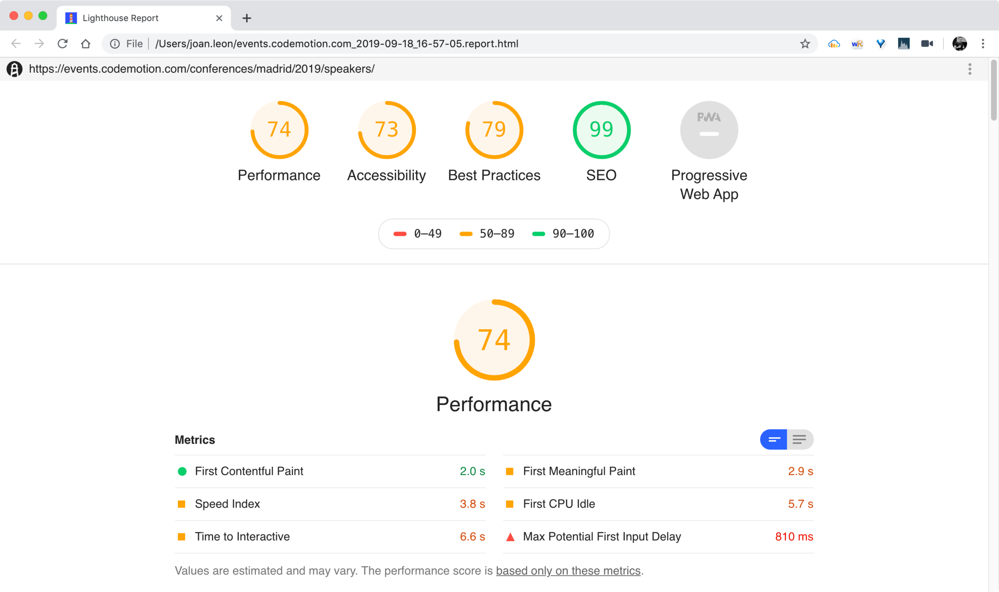Bookmark this page with the star icon

(805, 44)
